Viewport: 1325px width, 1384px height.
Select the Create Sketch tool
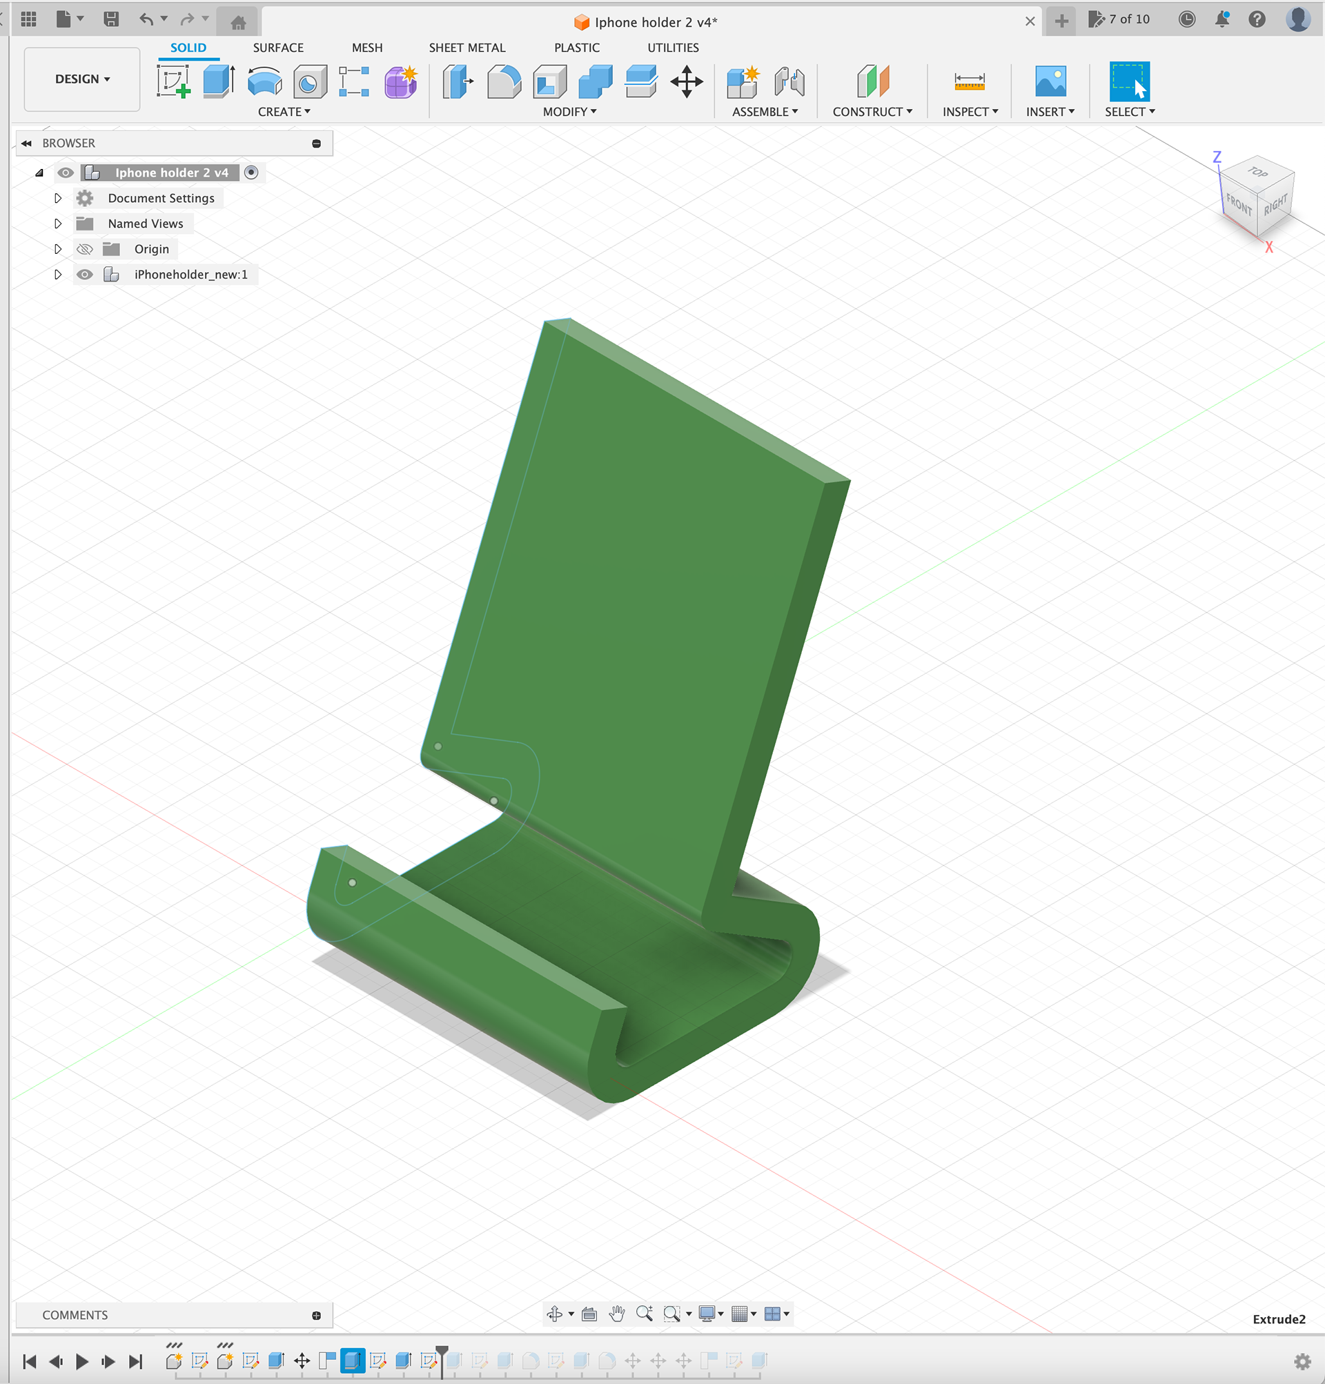[x=173, y=81]
